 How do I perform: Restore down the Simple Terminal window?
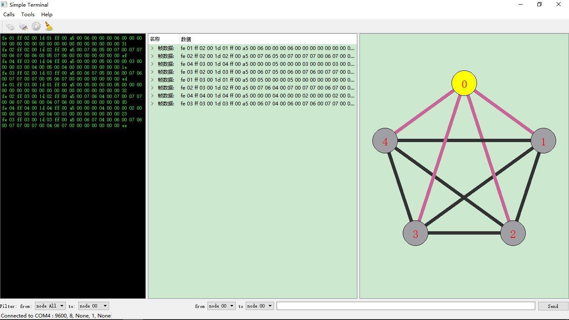click(x=539, y=5)
